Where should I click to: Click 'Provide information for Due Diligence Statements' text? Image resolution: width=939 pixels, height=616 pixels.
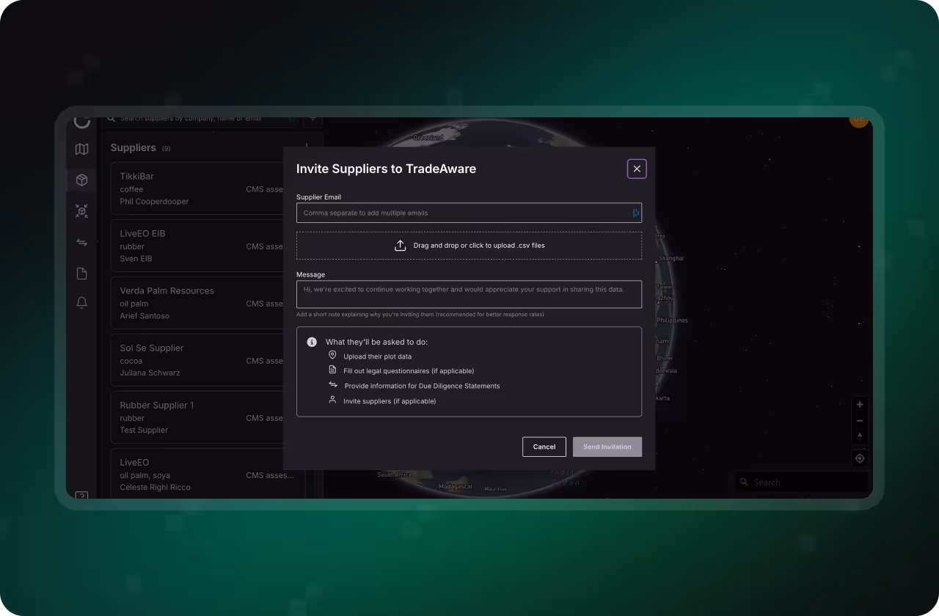(422, 386)
